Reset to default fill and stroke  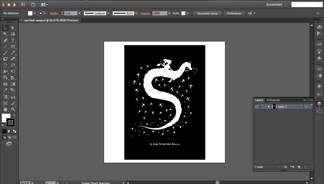pyautogui.click(x=3, y=125)
